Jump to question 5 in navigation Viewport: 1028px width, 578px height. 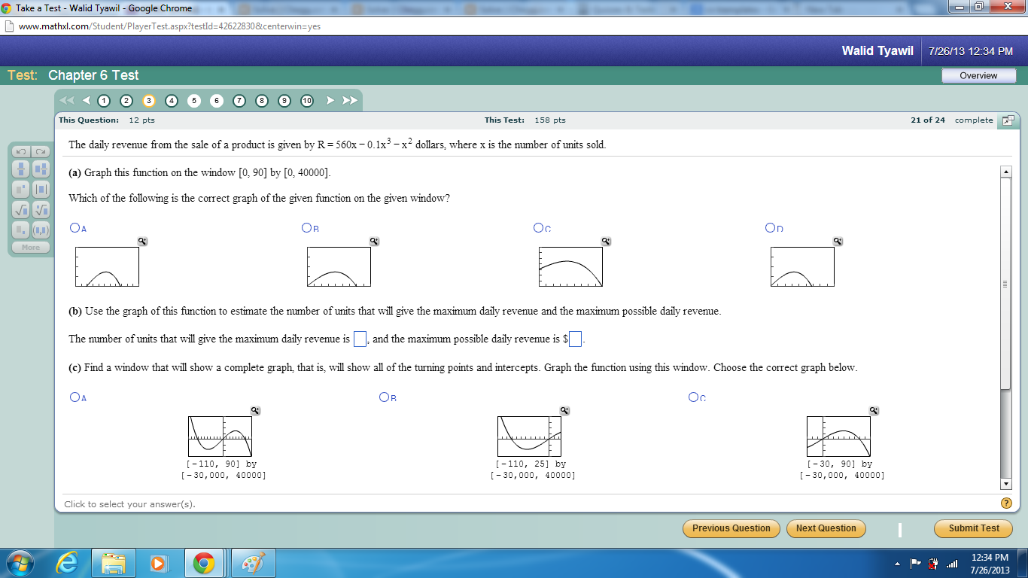point(194,99)
